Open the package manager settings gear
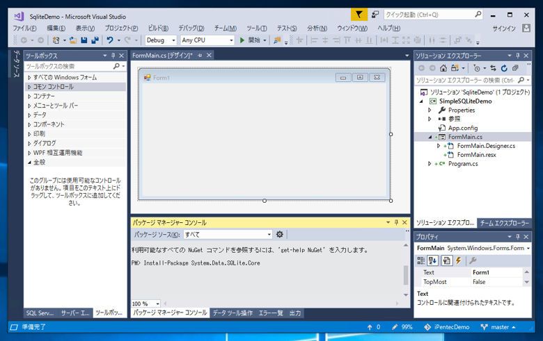Image resolution: width=543 pixels, height=341 pixels. coord(280,235)
